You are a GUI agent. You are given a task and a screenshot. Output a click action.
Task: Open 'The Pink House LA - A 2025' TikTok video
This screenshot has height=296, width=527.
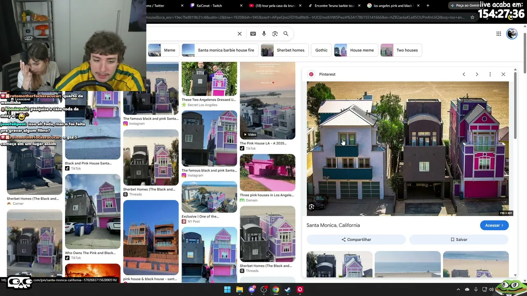click(x=268, y=106)
